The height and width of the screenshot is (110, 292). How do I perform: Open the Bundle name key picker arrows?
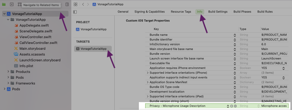coord(235,35)
